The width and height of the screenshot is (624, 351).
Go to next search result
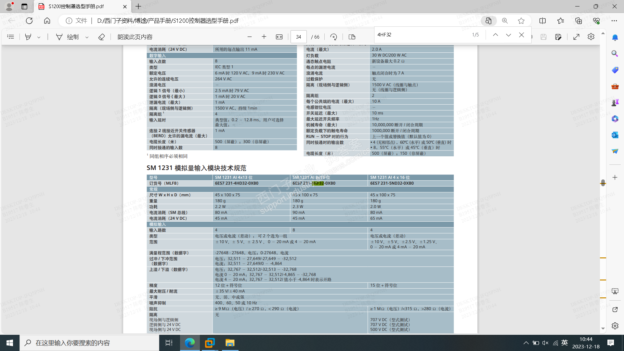coord(508,35)
